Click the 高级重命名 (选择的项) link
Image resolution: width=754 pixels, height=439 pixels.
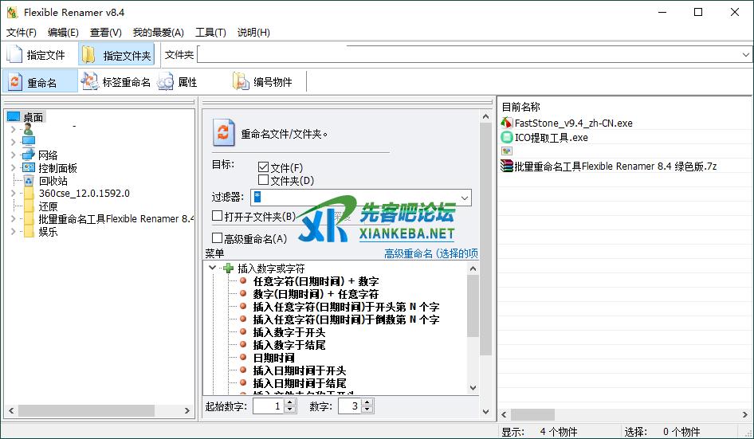[x=430, y=253]
